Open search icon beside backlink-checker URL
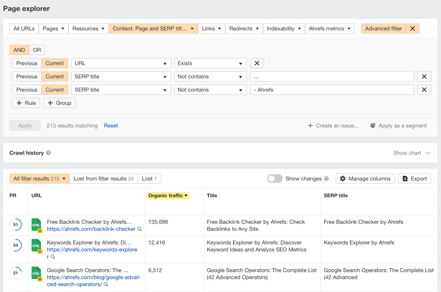Image resolution: width=441 pixels, height=292 pixels. tap(139, 229)
